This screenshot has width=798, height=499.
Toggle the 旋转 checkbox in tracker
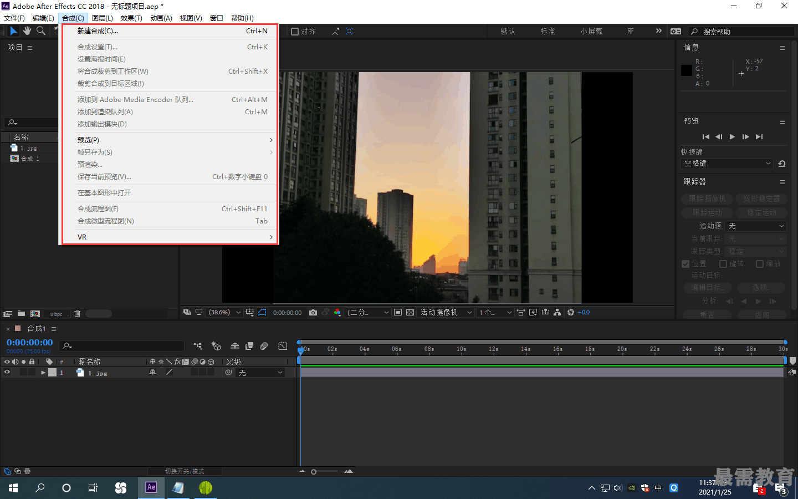pyautogui.click(x=723, y=264)
